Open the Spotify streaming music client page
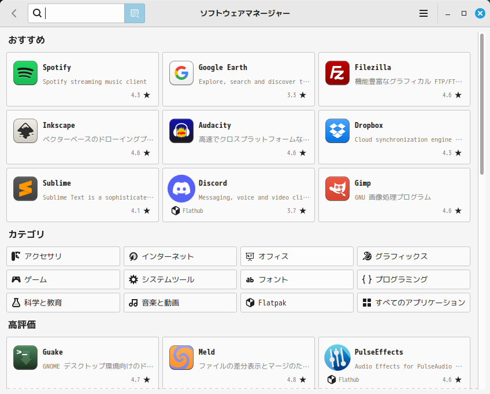Screen dimensions: 490x394 point(81,79)
